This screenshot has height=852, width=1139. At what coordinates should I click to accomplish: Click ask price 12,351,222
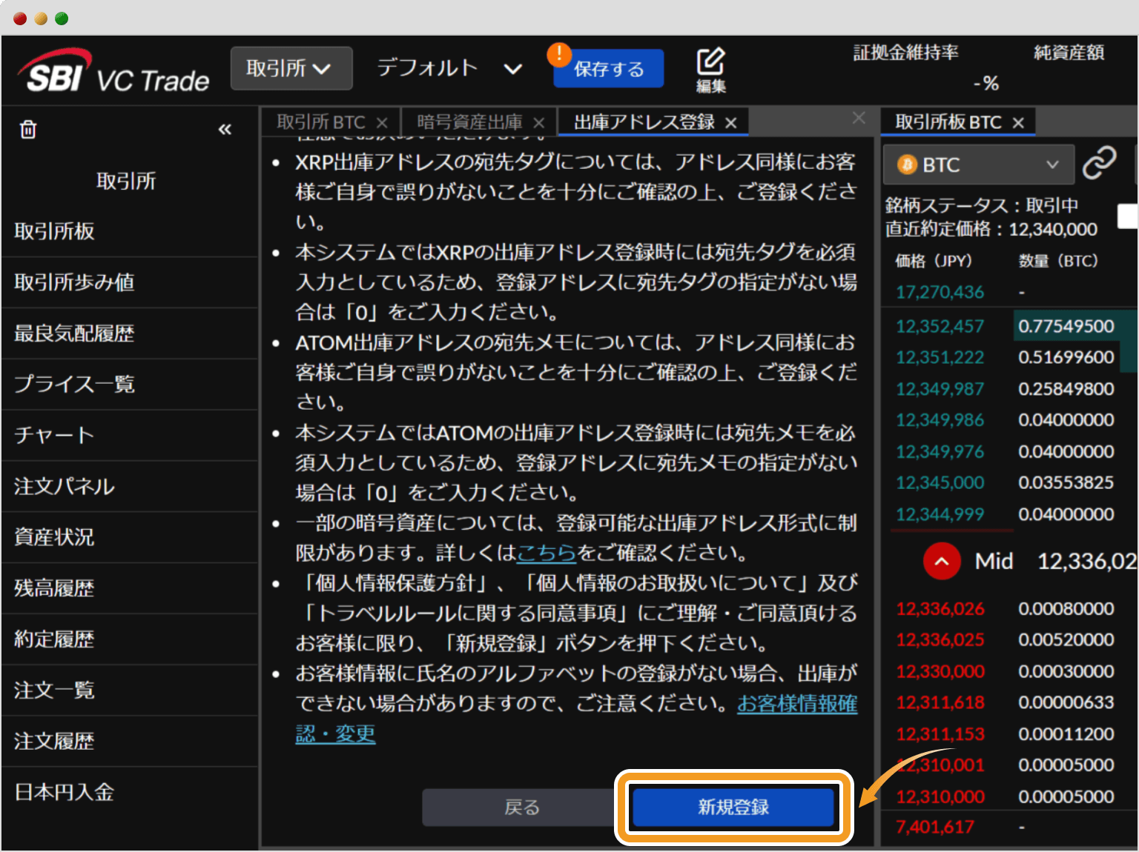tap(940, 357)
